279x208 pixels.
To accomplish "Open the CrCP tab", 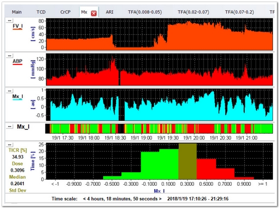I will point(65,12).
